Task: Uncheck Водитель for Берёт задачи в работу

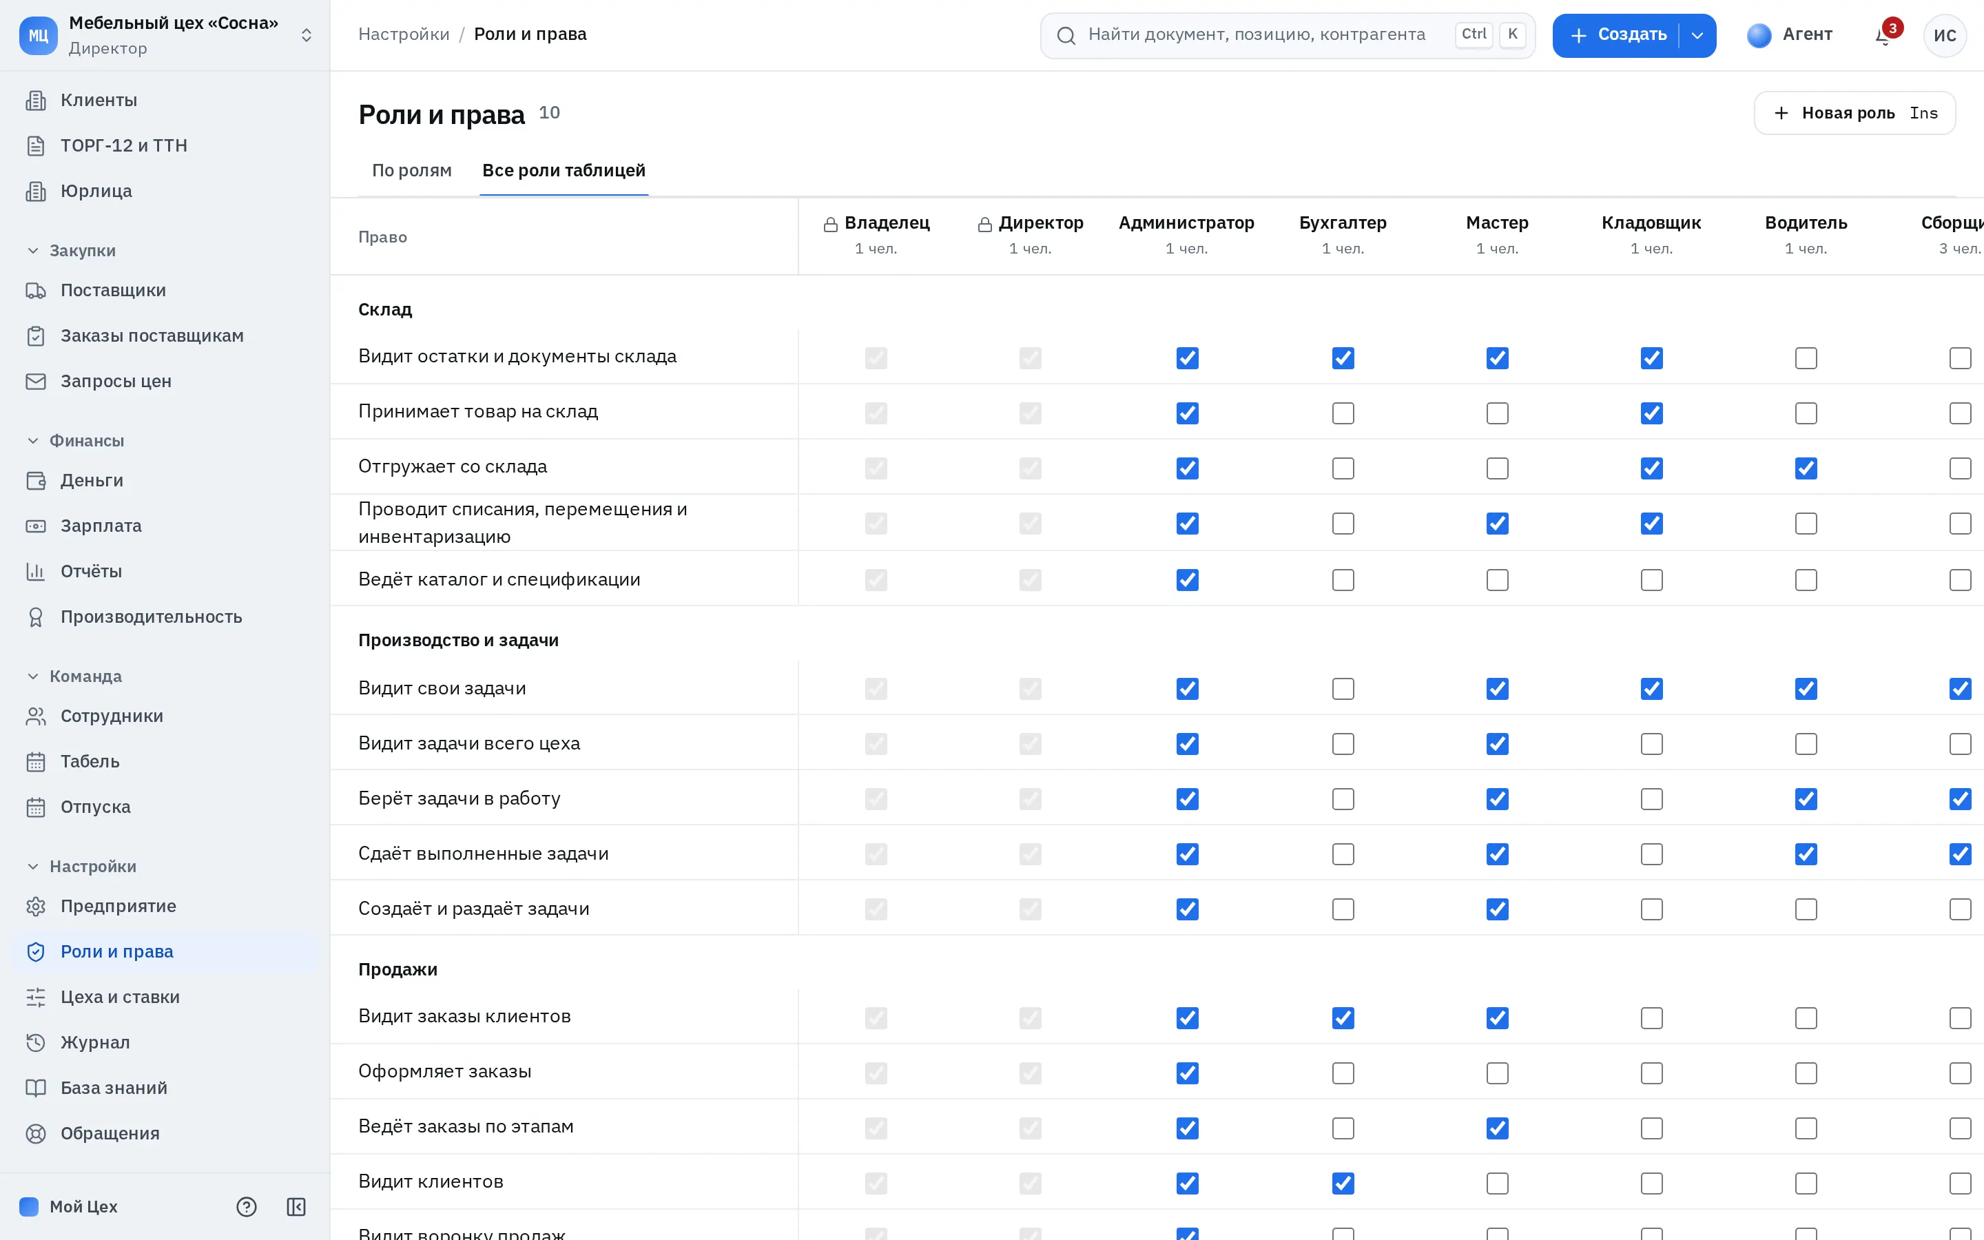Action: tap(1806, 799)
